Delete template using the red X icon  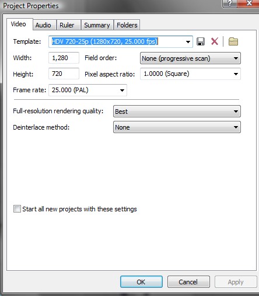[x=215, y=41]
